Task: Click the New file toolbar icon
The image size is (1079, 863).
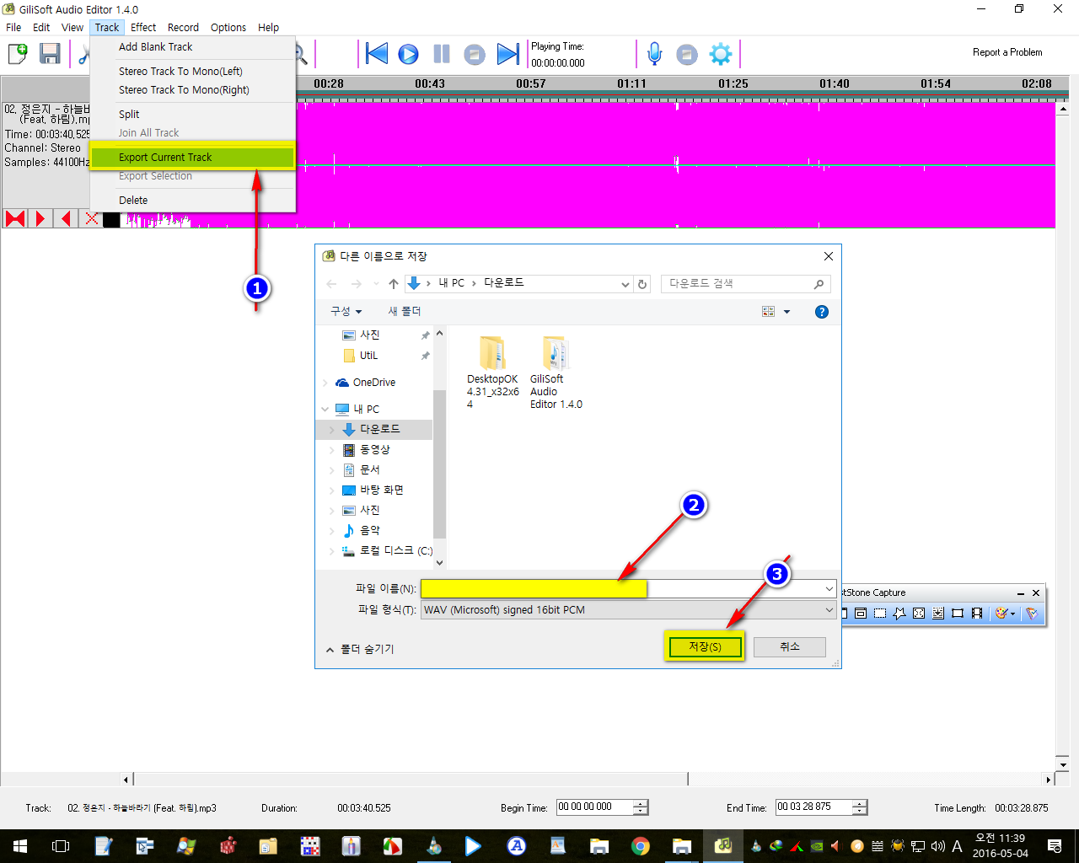Action: click(18, 54)
